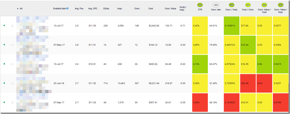Click the <90% badge above Conv. rate
This screenshot has width=290, height=114.
[x=216, y=5]
